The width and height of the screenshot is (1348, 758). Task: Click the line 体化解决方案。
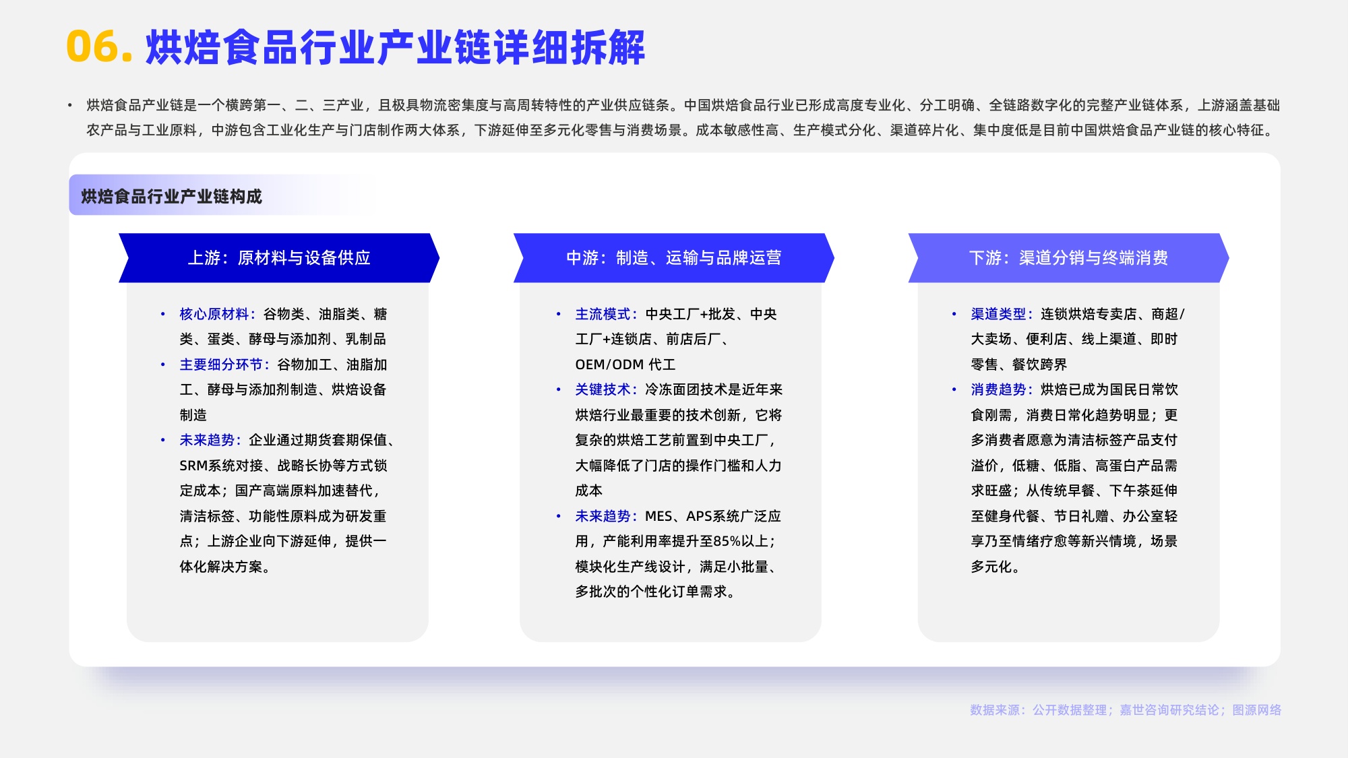pyautogui.click(x=226, y=567)
